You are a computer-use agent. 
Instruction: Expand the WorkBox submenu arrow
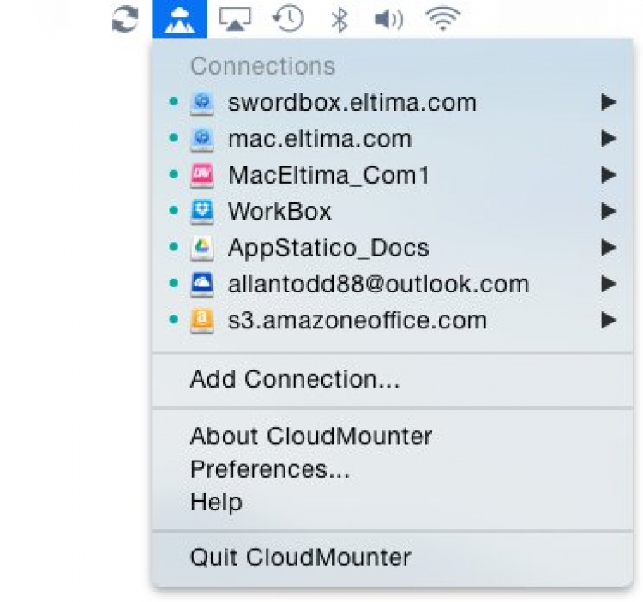(x=609, y=211)
